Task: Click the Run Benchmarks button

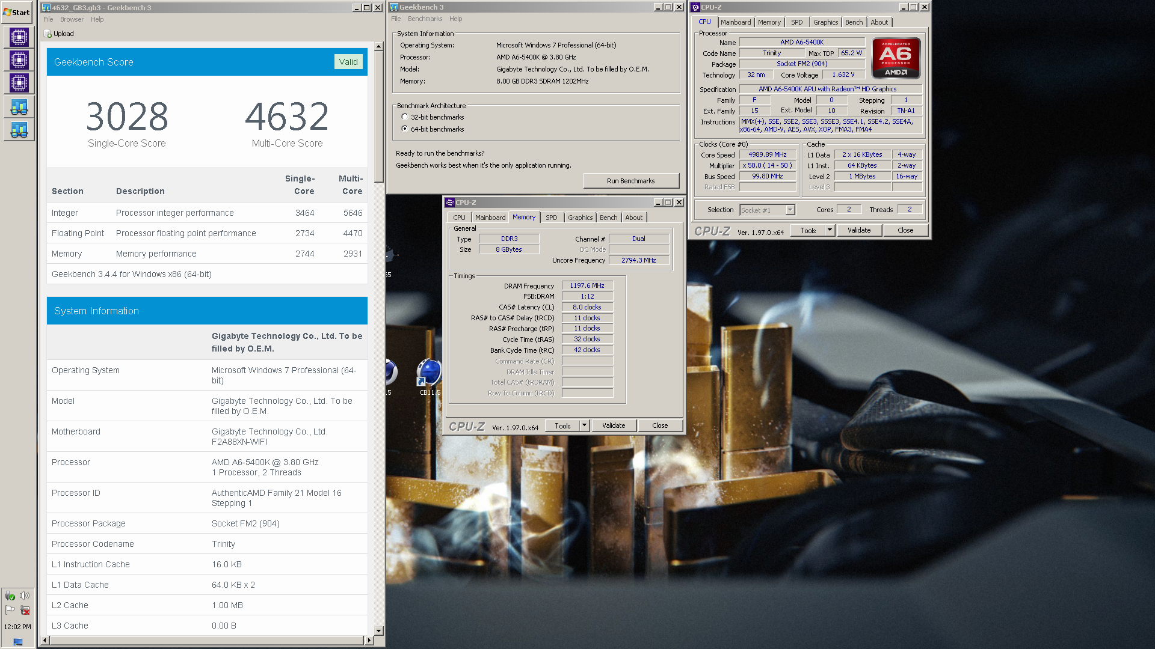Action: point(631,181)
